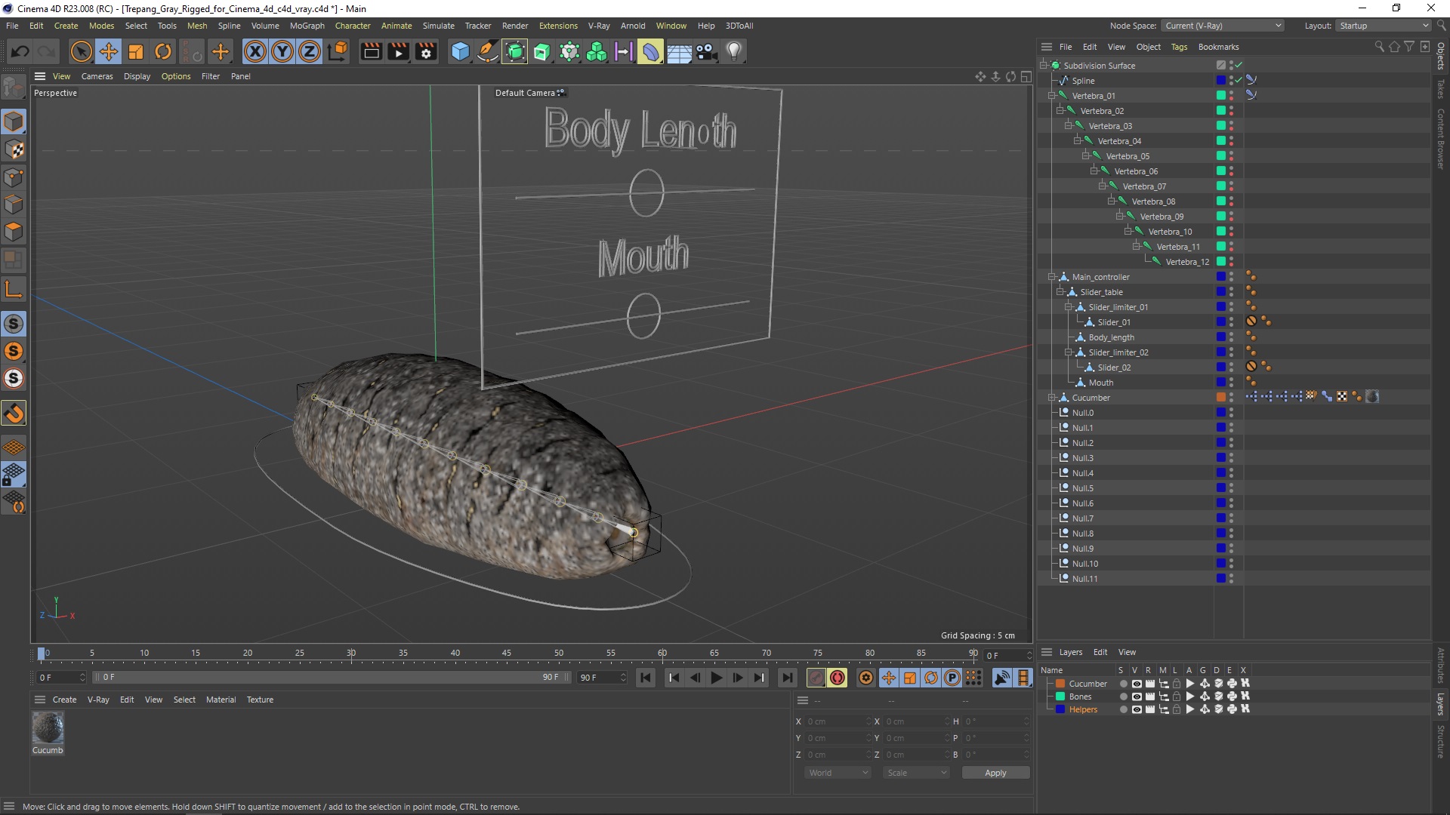Expand the Main_controller hierarchy
The height and width of the screenshot is (815, 1450).
click(1052, 277)
